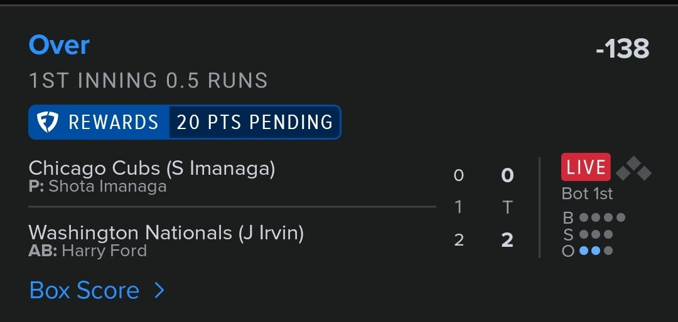Click the red LIVE badge
678x322 pixels.
586,167
